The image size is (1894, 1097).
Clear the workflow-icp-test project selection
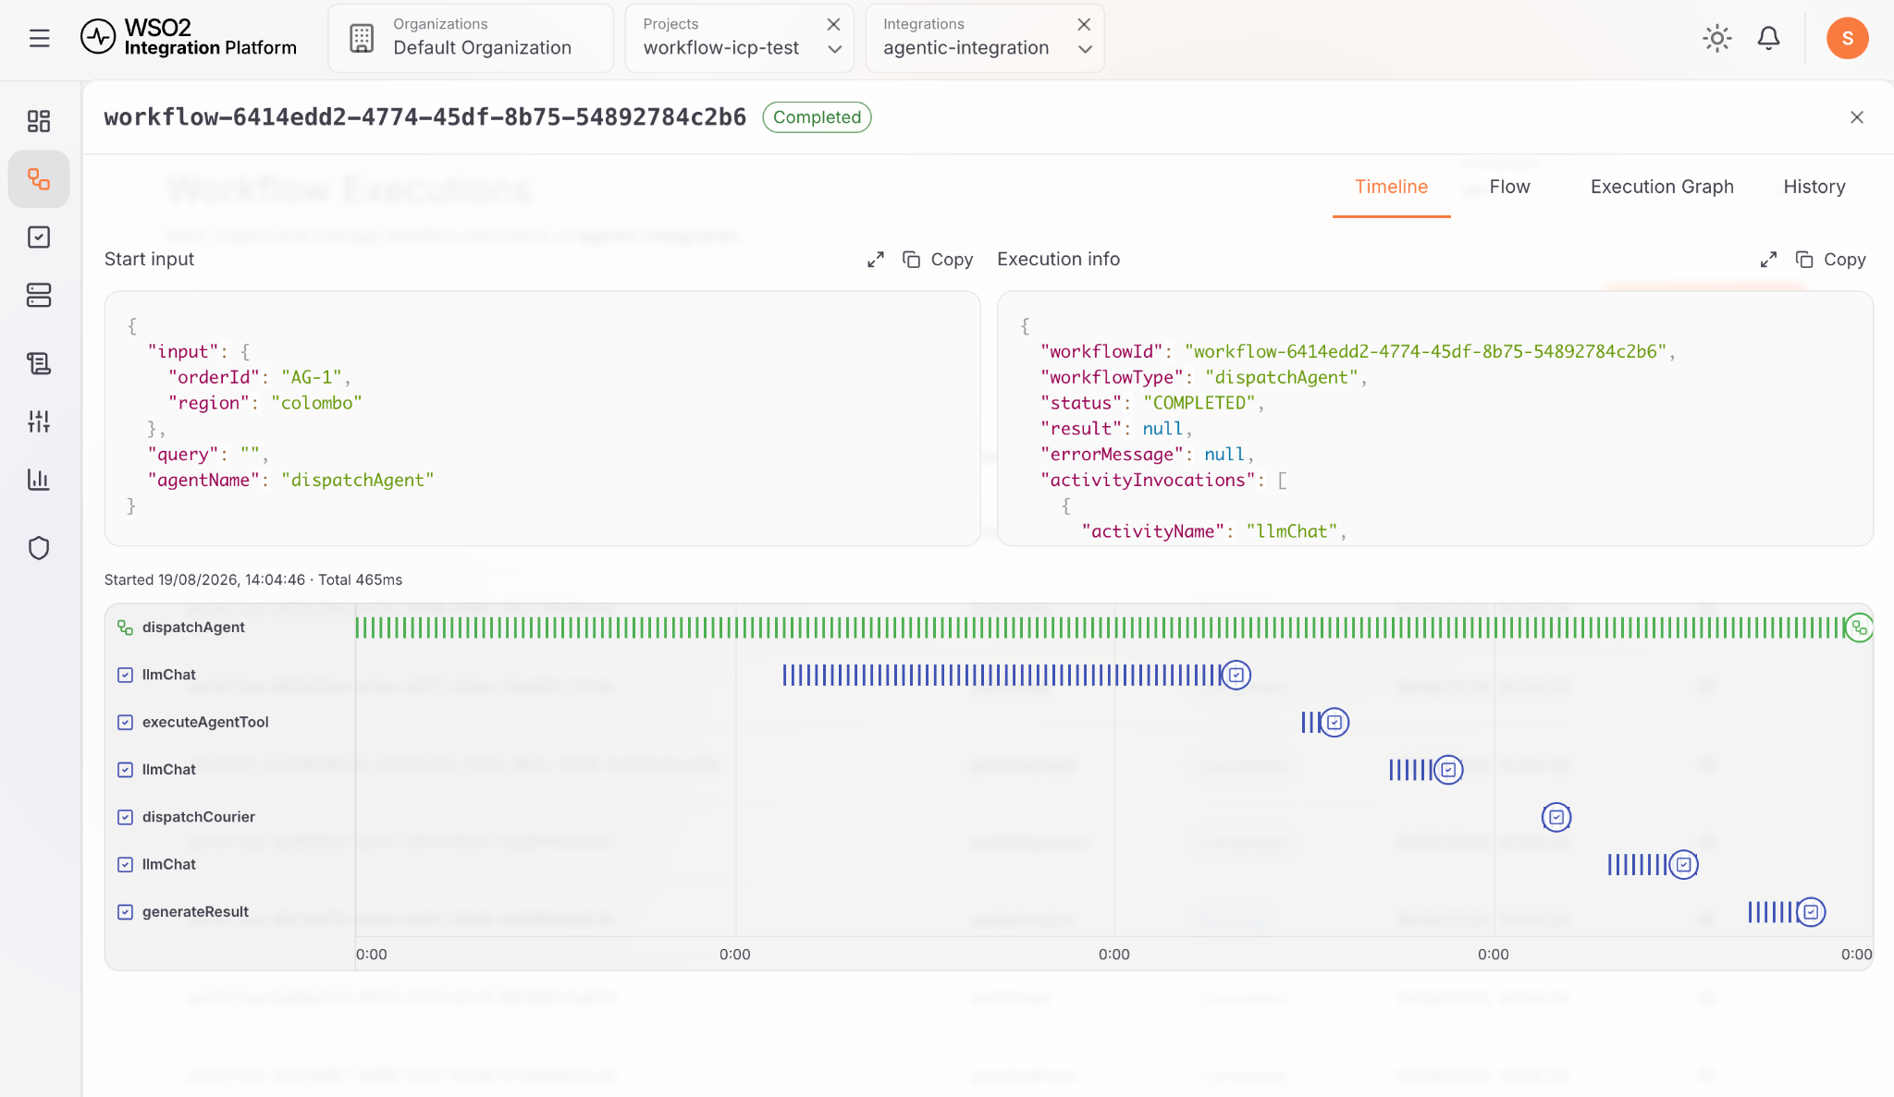833,24
